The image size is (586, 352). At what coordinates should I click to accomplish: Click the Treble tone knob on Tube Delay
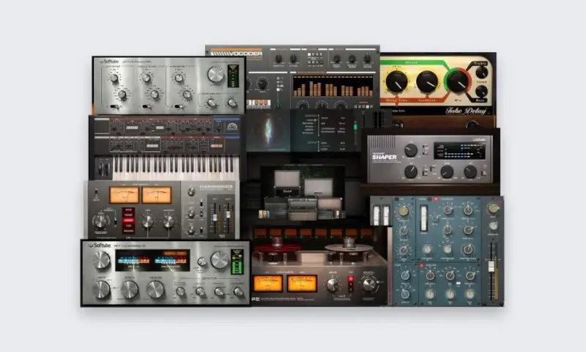pos(481,72)
